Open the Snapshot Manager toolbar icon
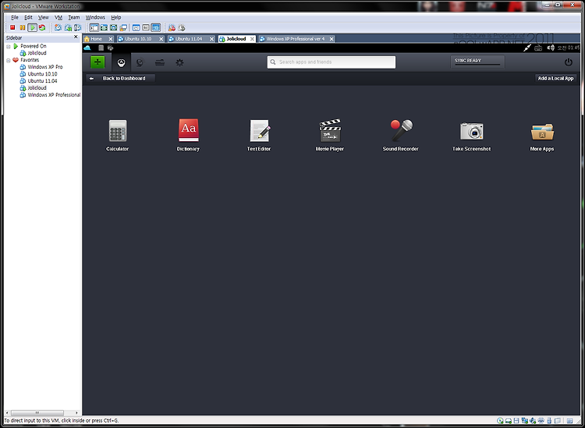The height and width of the screenshot is (428, 585). [x=77, y=27]
